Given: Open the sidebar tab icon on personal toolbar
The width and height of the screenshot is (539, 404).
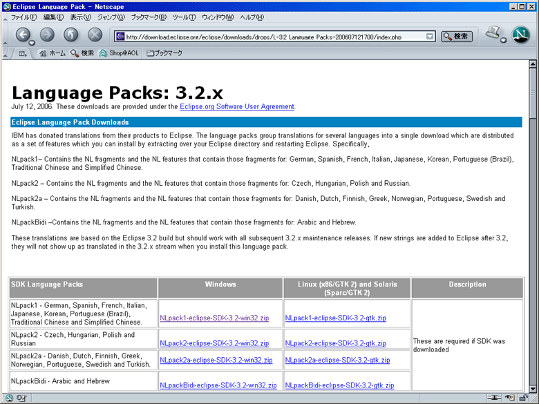Looking at the screenshot, I should 22,53.
